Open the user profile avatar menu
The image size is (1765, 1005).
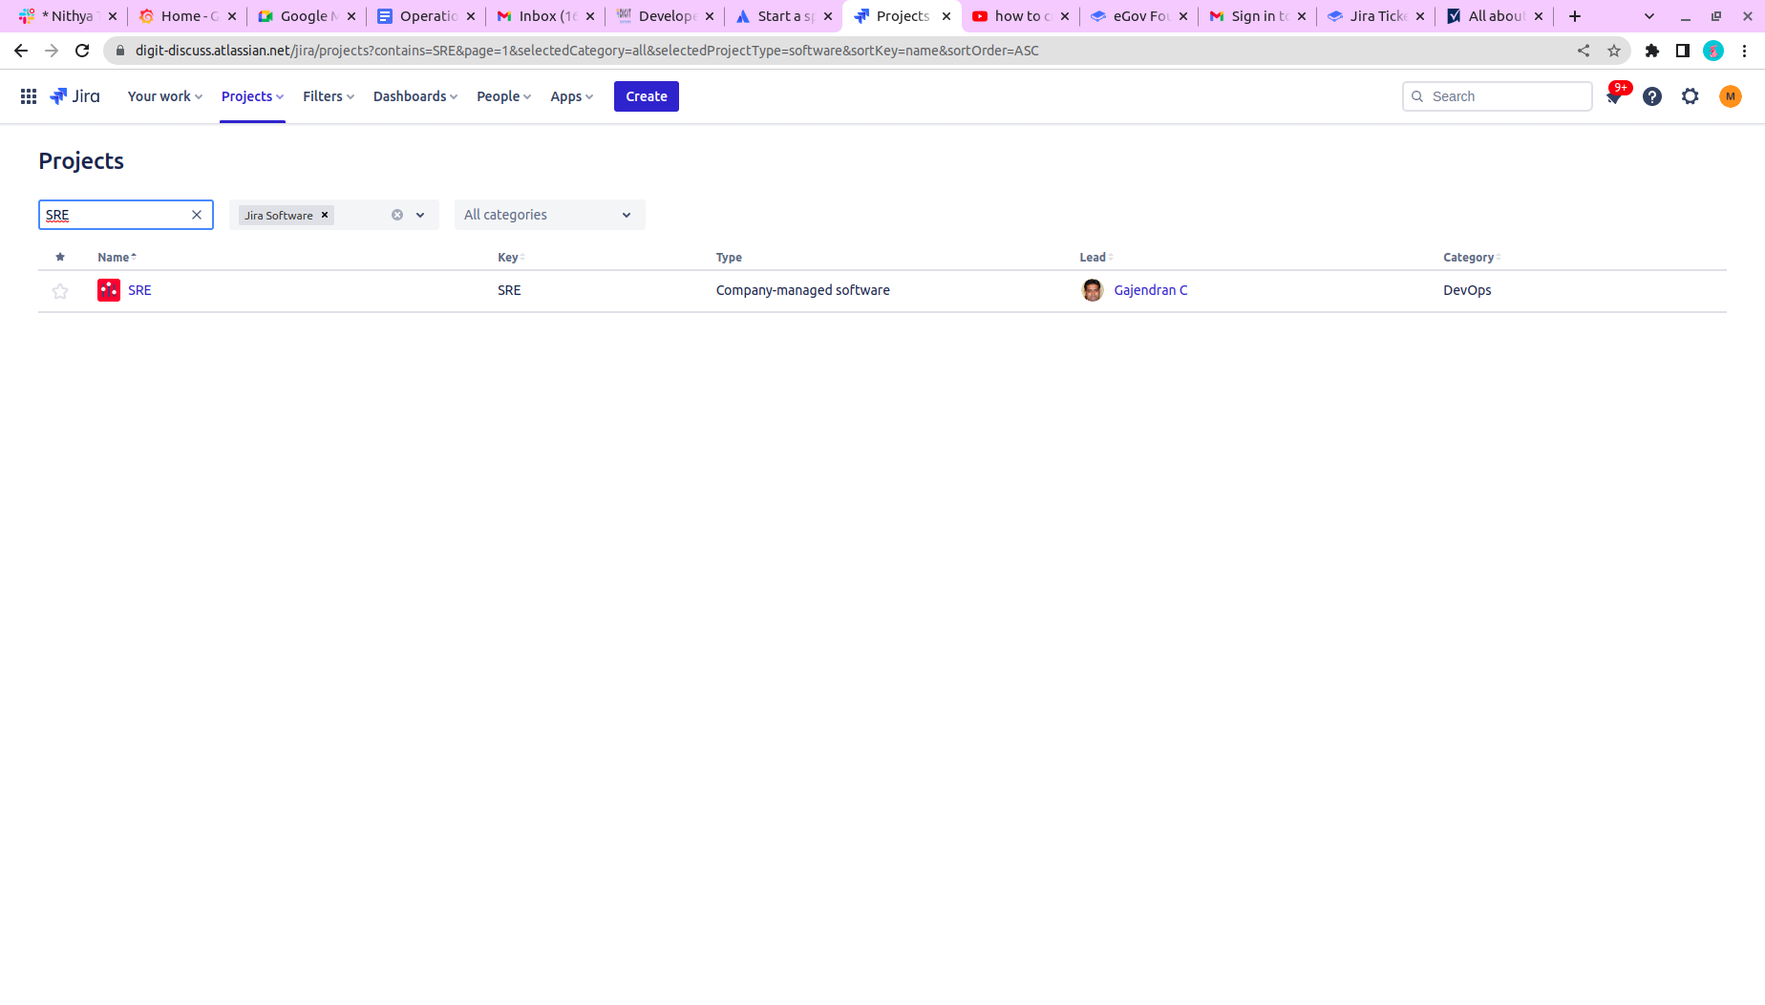[1730, 96]
